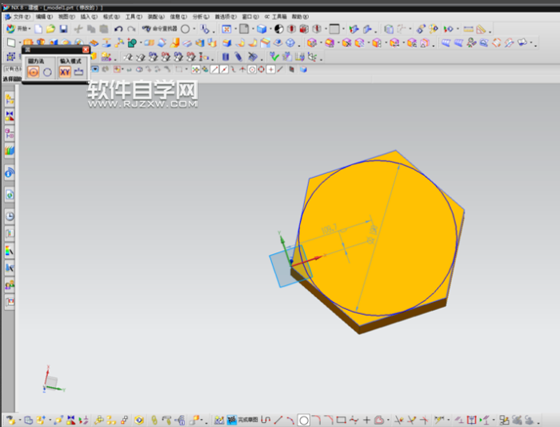Screen dimensions: 560x427
Task: Select circle by three points method
Action: pyautogui.click(x=47, y=71)
